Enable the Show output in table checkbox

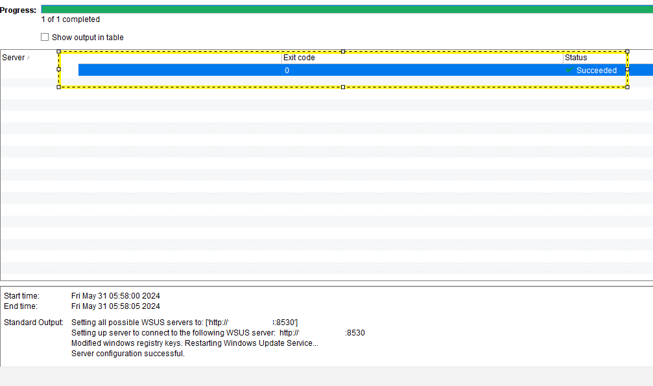pyautogui.click(x=44, y=37)
